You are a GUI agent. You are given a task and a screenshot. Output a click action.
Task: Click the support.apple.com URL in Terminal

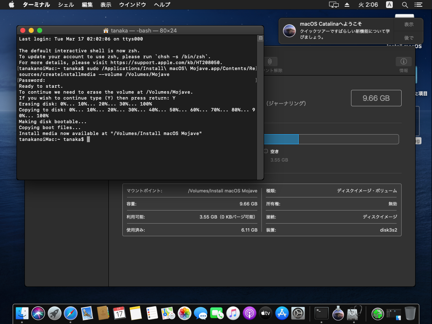pyautogui.click(x=166, y=62)
